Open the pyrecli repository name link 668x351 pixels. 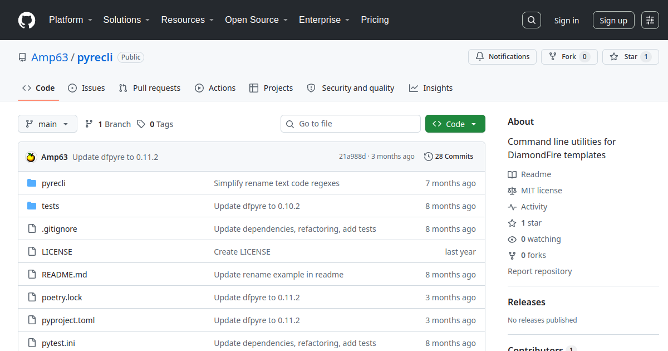[95, 57]
